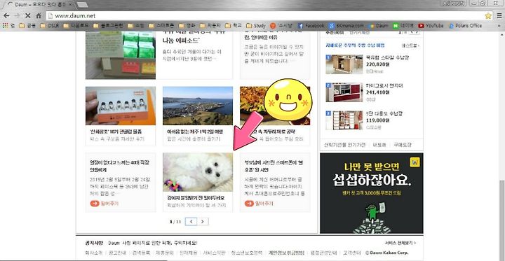
Task: Go to previous page of story cards
Action: 191,221
